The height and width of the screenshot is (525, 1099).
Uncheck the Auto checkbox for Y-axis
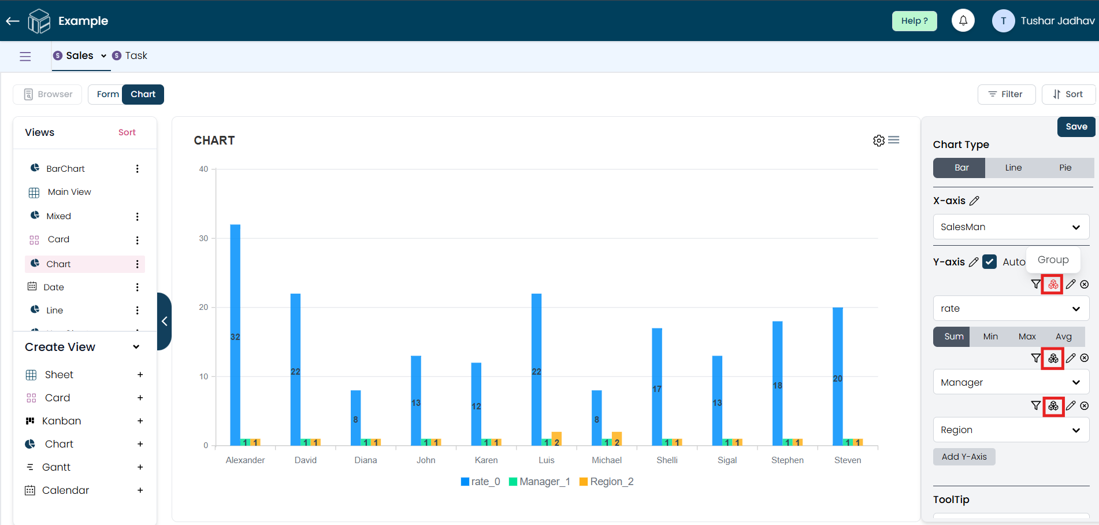(x=989, y=262)
